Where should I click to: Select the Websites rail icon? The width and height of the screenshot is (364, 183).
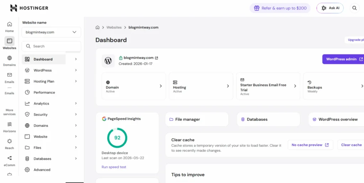[x=10, y=41]
